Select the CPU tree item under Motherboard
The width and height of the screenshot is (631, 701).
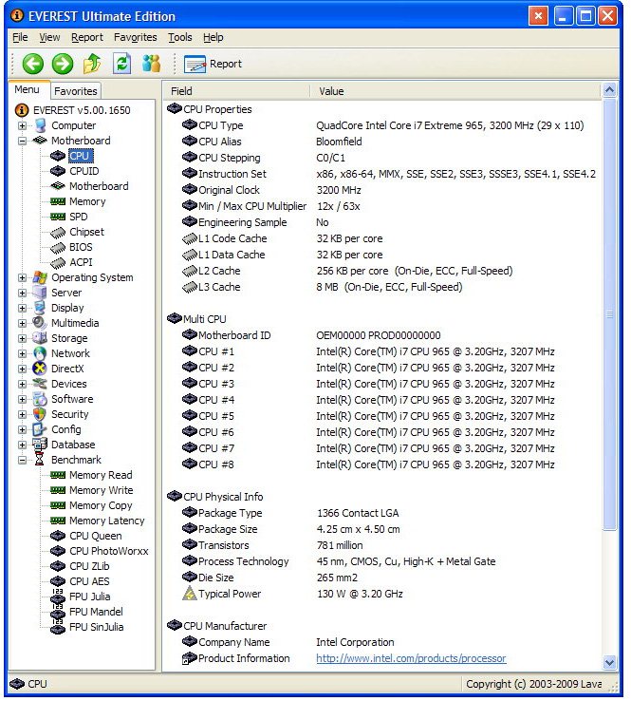click(80, 156)
